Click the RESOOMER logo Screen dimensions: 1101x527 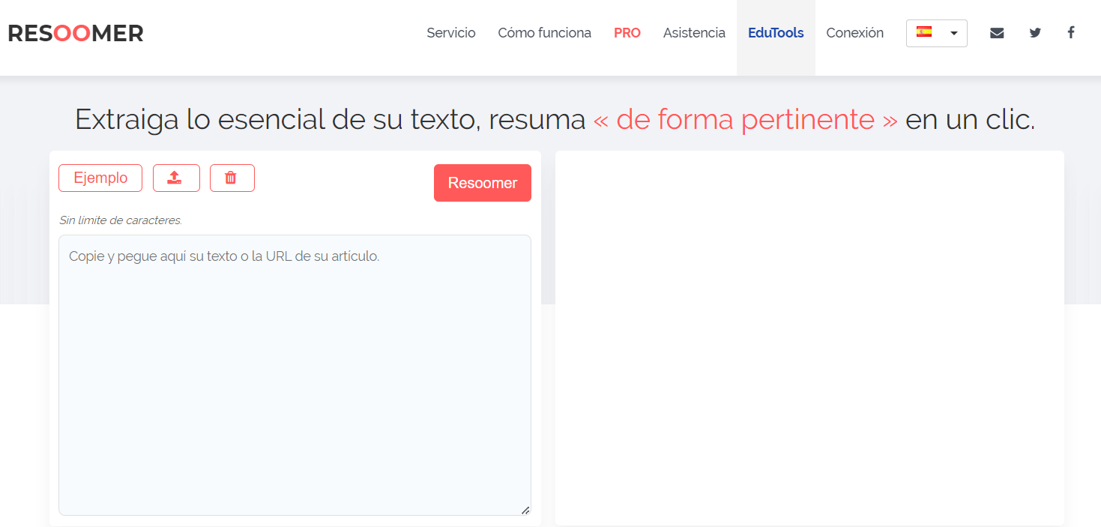(x=75, y=32)
